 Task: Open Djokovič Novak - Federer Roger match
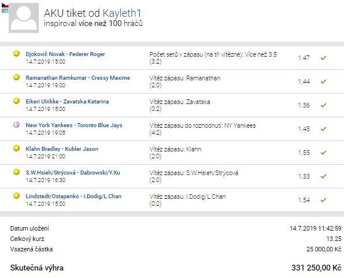[x=65, y=54]
